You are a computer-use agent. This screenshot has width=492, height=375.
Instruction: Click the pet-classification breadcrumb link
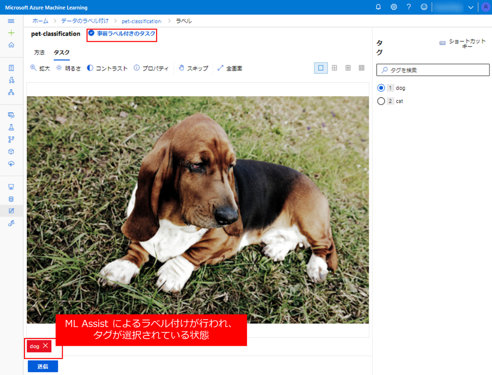[142, 21]
